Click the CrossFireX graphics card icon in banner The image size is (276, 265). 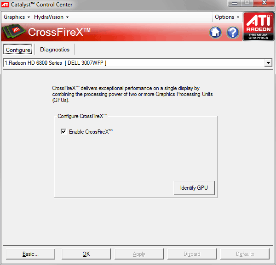[x=14, y=33]
